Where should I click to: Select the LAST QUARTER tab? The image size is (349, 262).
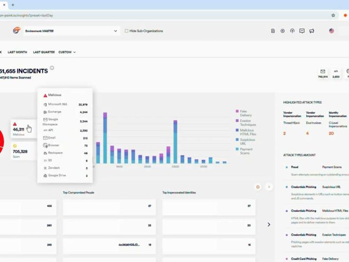coord(44,52)
